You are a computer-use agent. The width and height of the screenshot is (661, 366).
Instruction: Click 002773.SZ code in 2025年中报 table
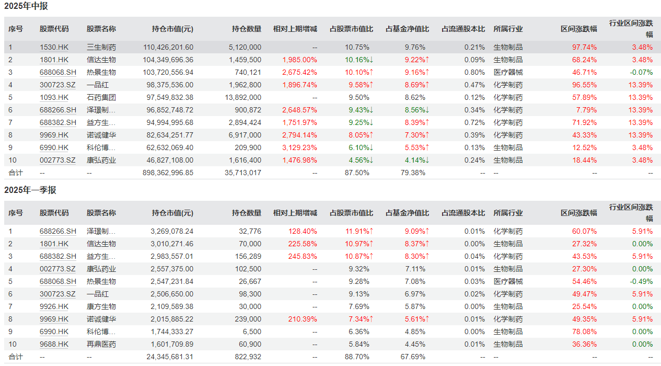click(58, 160)
